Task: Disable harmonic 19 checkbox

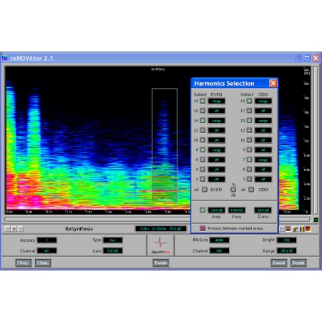Action: click(249, 101)
